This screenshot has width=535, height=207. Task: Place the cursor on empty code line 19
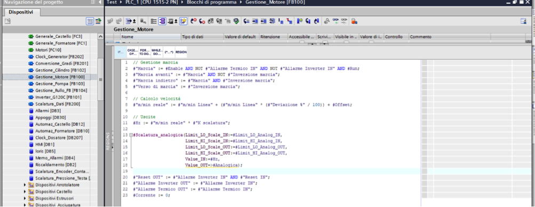[x=276, y=171]
